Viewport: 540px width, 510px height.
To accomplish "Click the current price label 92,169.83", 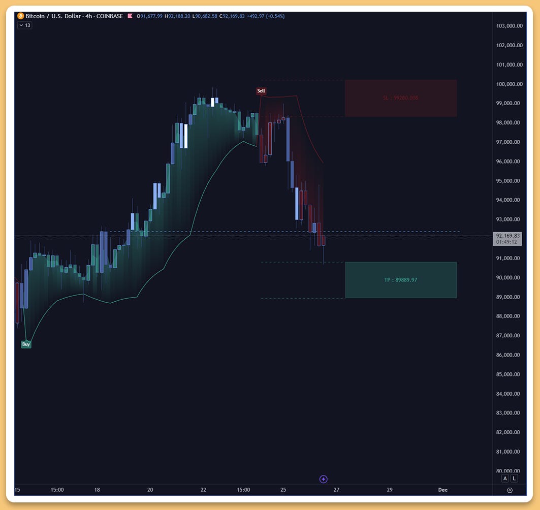I will 507,239.
